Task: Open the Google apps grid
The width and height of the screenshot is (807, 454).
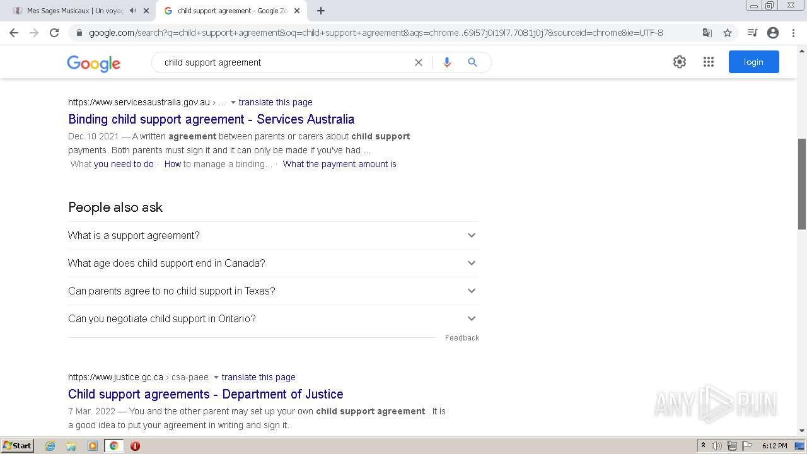Action: click(x=709, y=62)
